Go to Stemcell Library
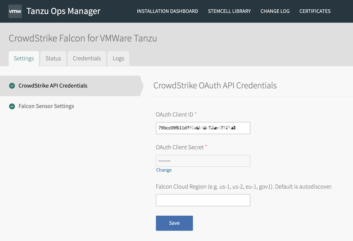 coord(229,11)
